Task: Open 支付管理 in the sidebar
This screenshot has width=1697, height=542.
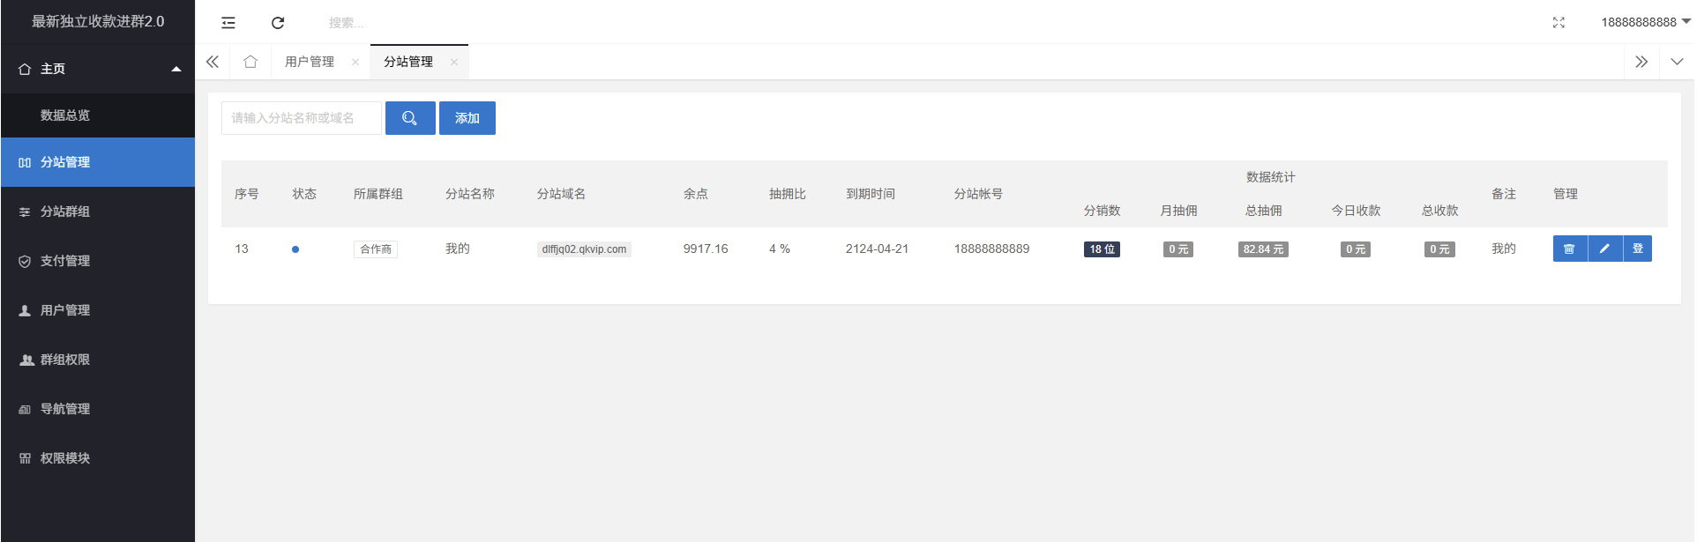Action: pyautogui.click(x=65, y=261)
